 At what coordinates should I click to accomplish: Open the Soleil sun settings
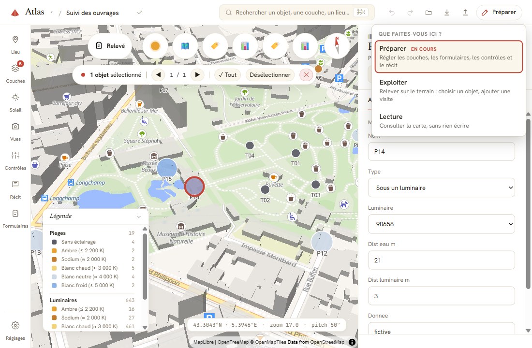click(15, 102)
